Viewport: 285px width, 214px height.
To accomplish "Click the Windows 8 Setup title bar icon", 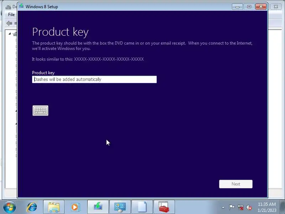I will (x=21, y=6).
